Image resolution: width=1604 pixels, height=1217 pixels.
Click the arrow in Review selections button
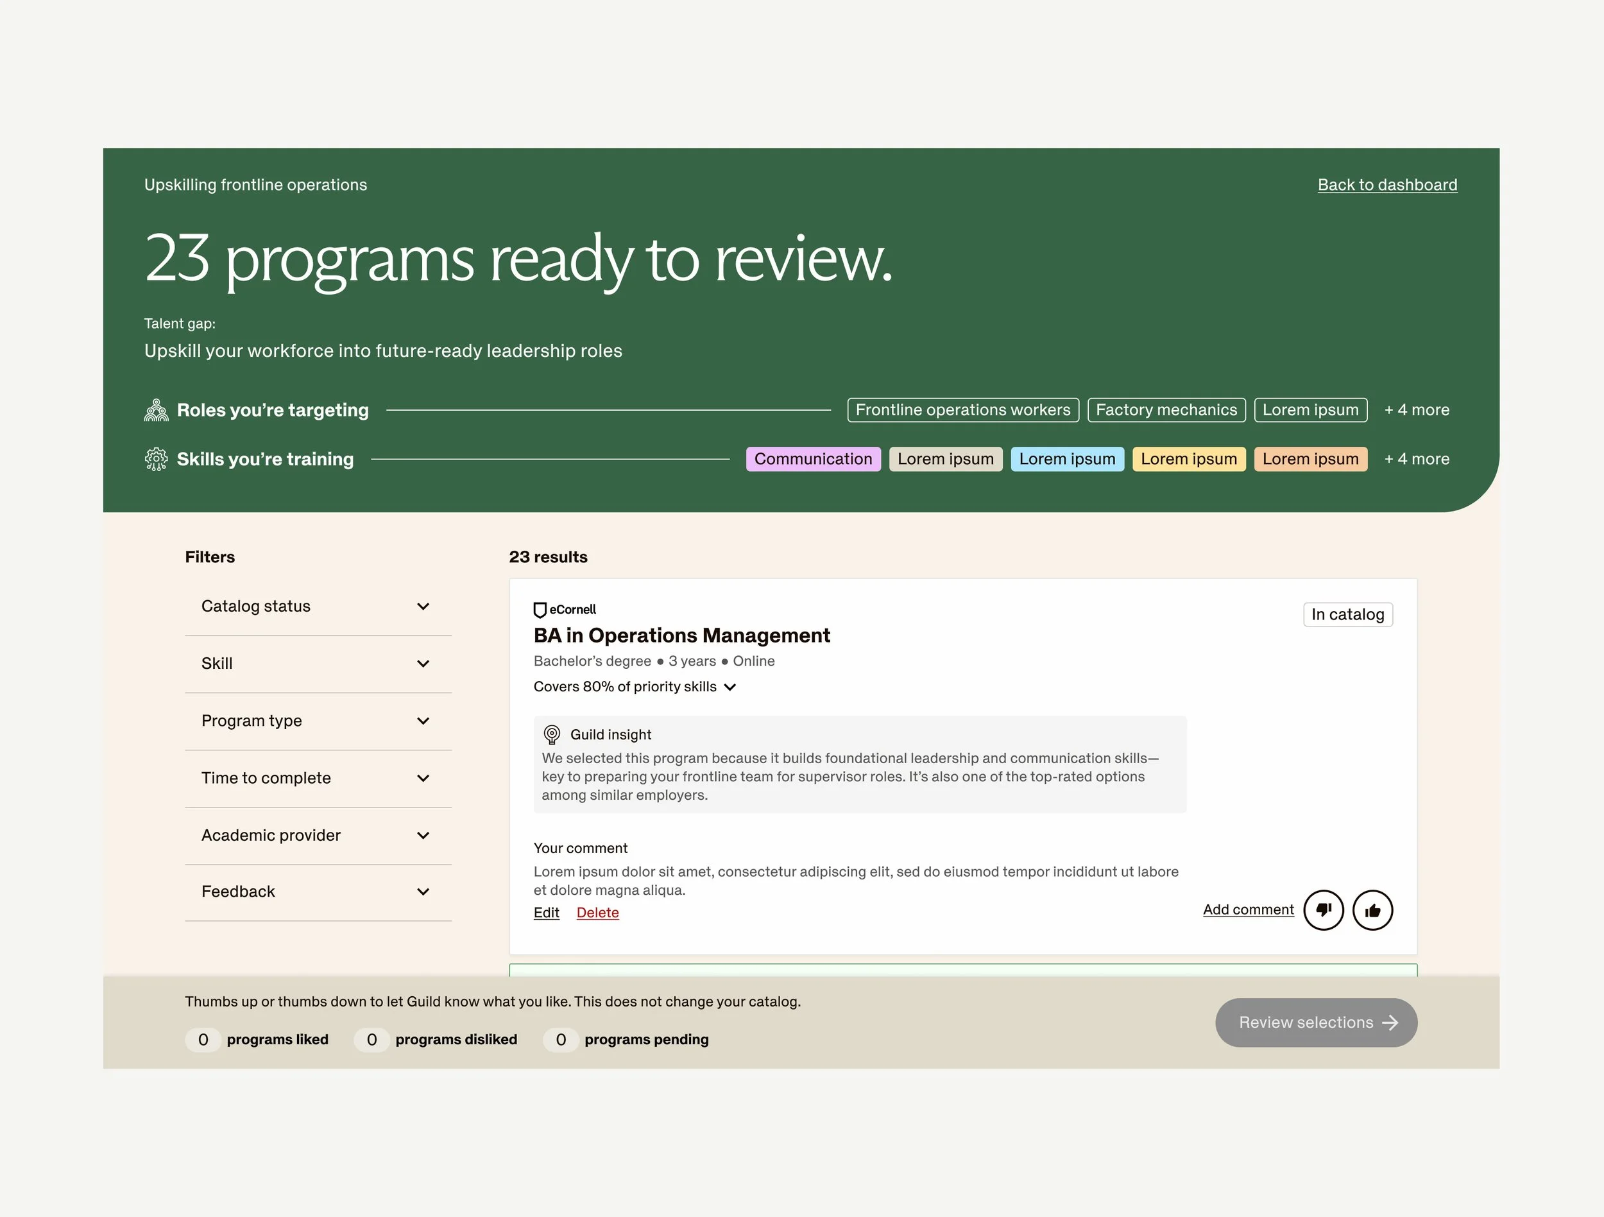(x=1390, y=1023)
